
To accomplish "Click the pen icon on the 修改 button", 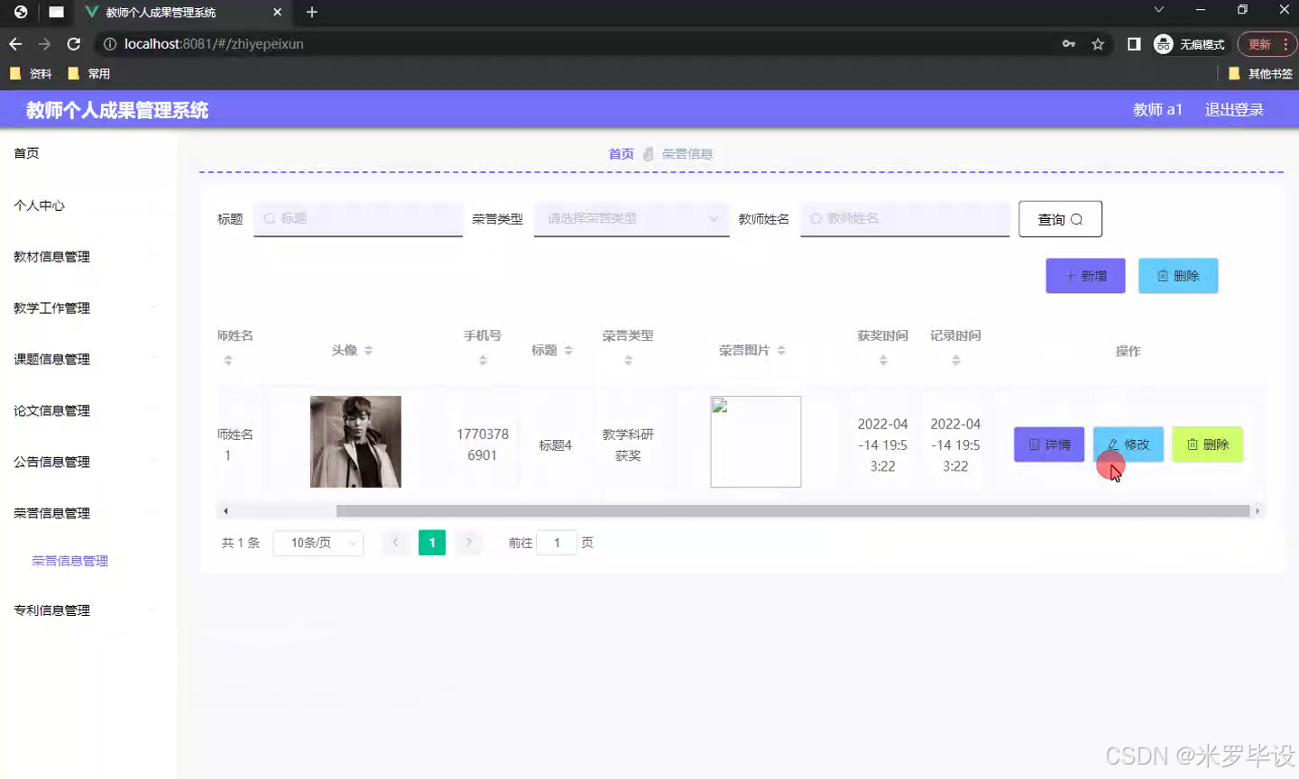I will pos(1111,444).
